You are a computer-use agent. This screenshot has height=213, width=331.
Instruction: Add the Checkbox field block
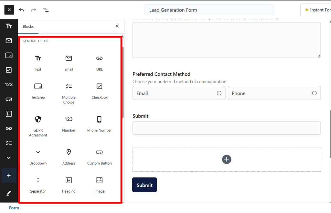coord(99,91)
